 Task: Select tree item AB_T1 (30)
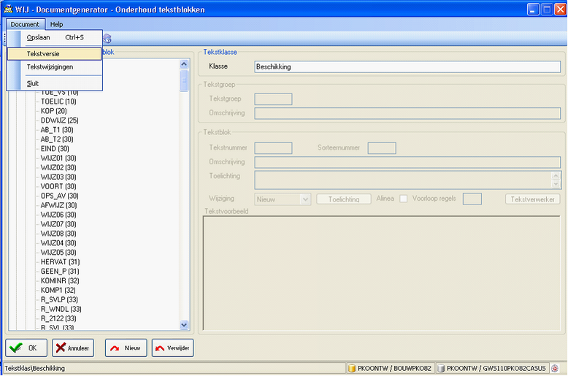(57, 130)
